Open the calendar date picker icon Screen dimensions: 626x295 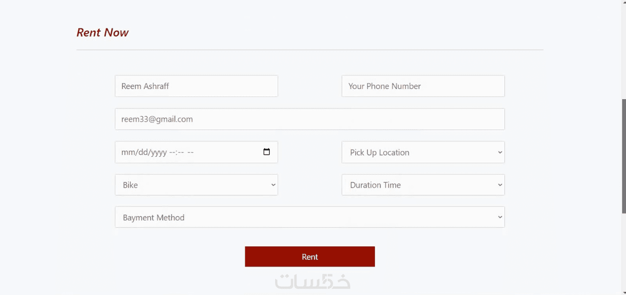[x=266, y=152]
